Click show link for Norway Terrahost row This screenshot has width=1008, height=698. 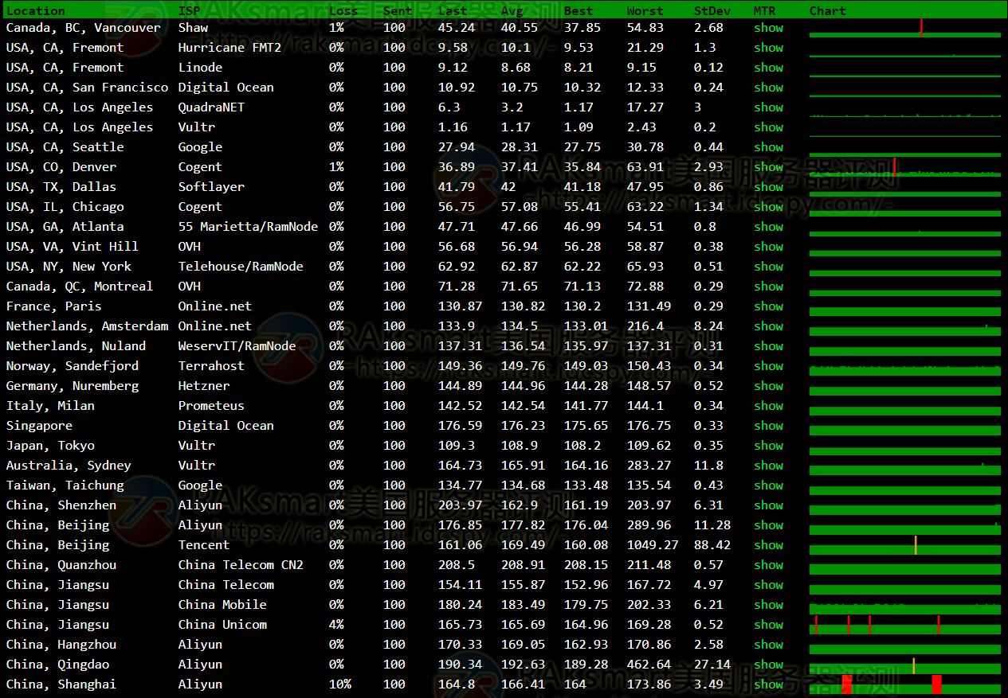[x=768, y=366]
